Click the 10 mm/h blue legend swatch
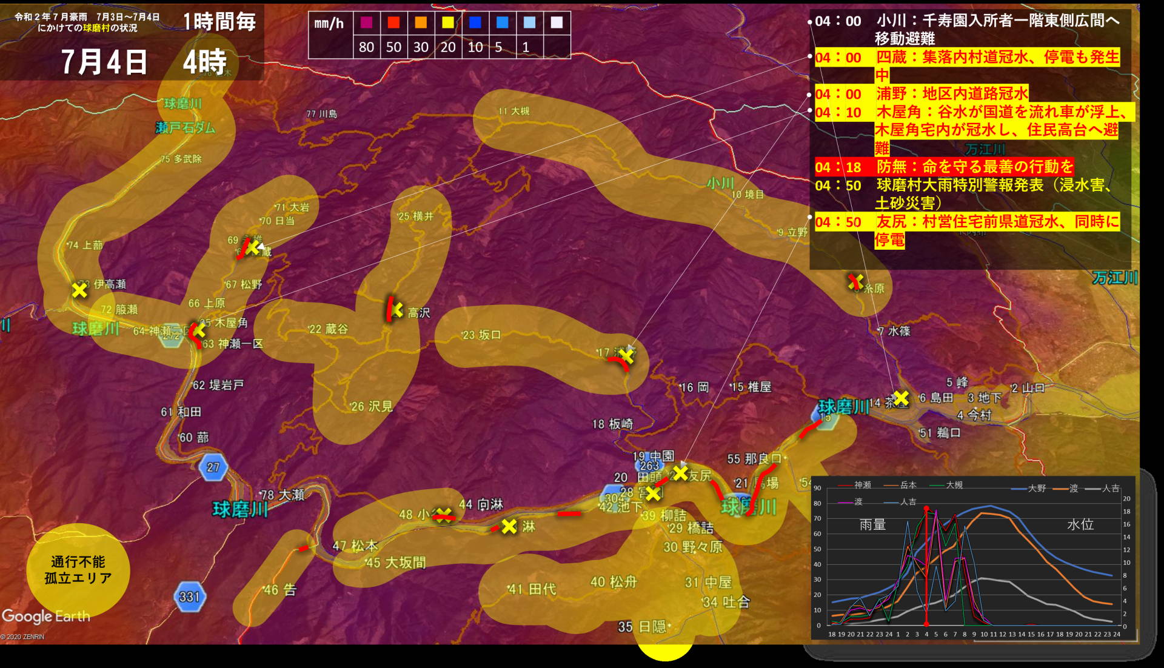This screenshot has width=1164, height=668. click(x=475, y=22)
